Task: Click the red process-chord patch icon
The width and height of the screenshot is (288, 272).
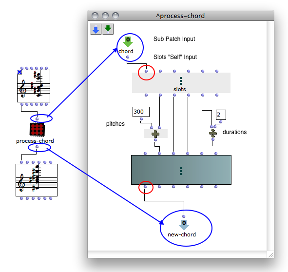Action: point(37,130)
